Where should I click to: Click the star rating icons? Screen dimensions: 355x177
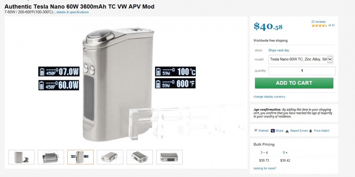(x=319, y=26)
